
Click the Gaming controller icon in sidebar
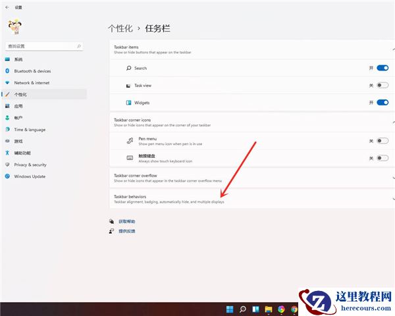pos(7,141)
